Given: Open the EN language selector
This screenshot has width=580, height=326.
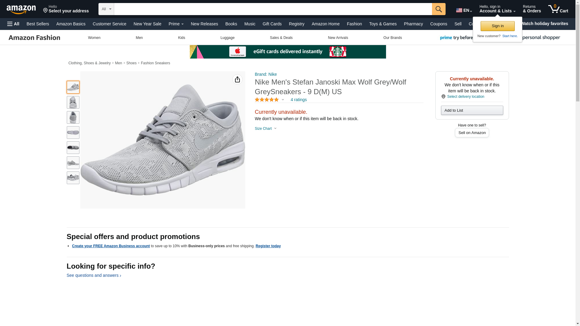Looking at the screenshot, I should click(464, 10).
